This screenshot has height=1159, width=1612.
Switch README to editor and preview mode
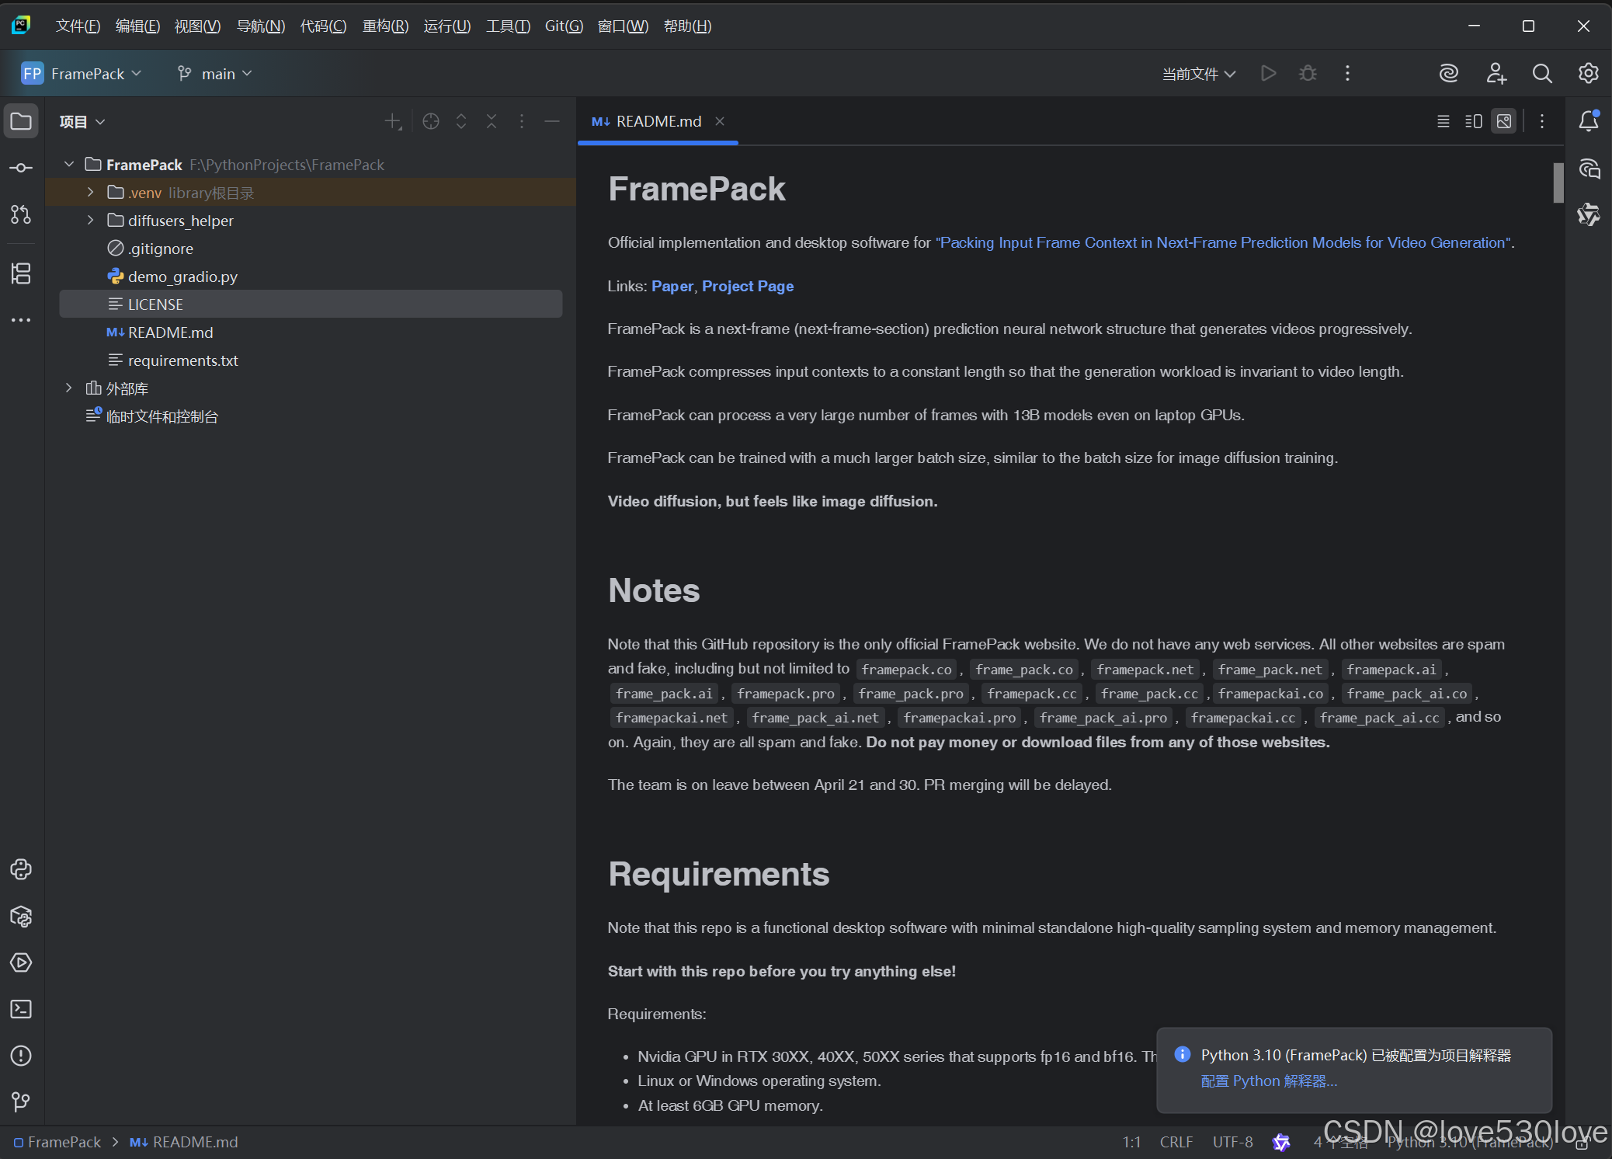(x=1473, y=121)
